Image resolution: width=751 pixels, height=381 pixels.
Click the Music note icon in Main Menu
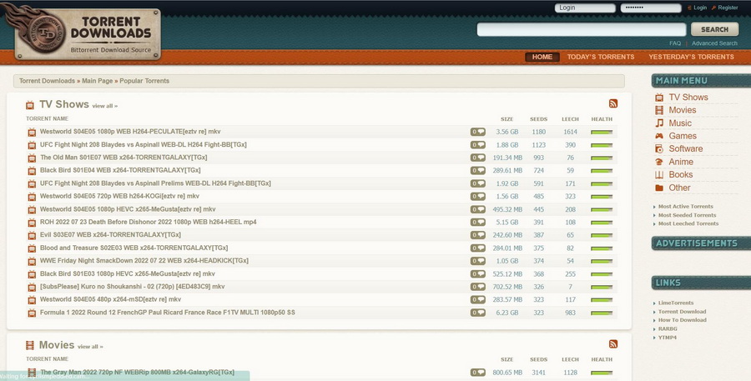point(659,123)
